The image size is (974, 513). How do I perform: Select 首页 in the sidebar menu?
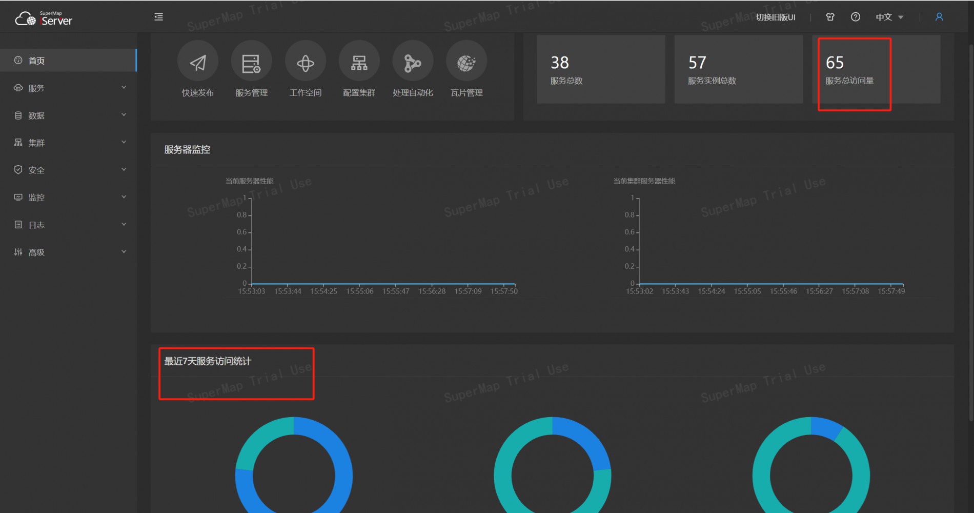click(x=68, y=60)
